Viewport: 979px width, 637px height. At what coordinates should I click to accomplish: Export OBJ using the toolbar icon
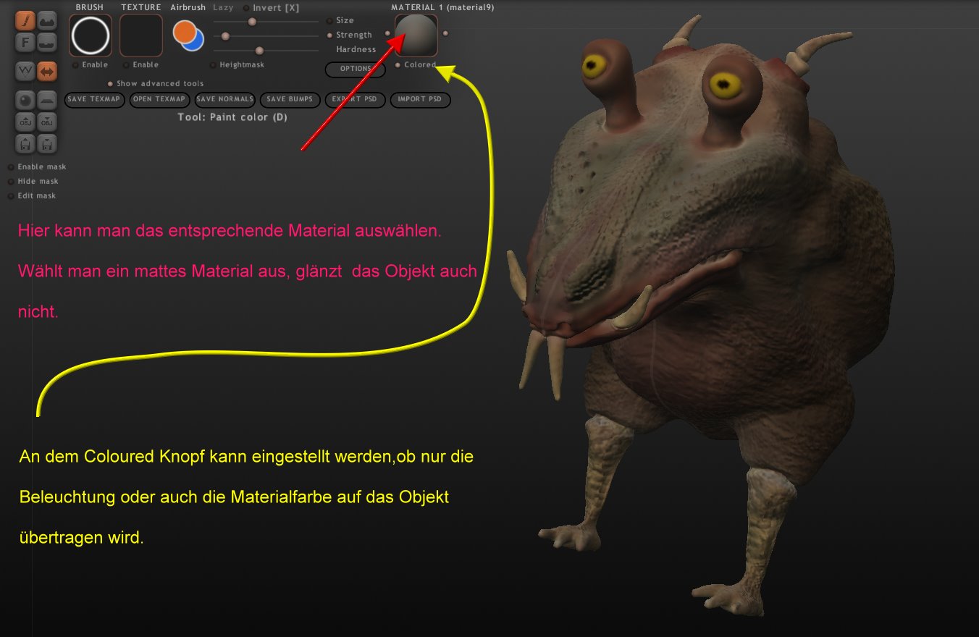coord(47,122)
